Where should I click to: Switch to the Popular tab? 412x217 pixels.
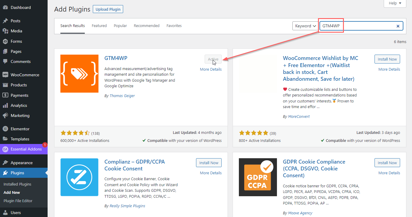[x=120, y=26]
